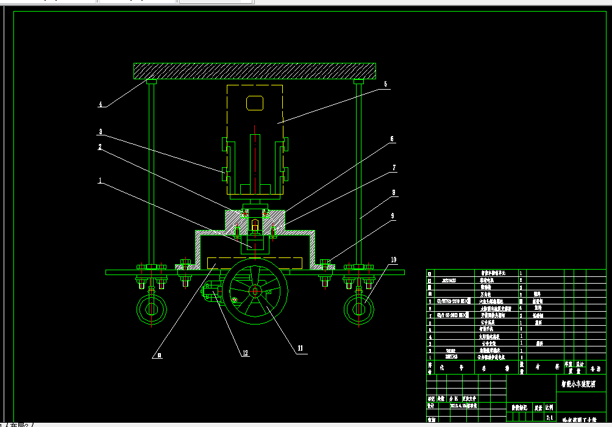The width and height of the screenshot is (612, 427).
Task: Select callout number 1 label
Action: pos(100,181)
